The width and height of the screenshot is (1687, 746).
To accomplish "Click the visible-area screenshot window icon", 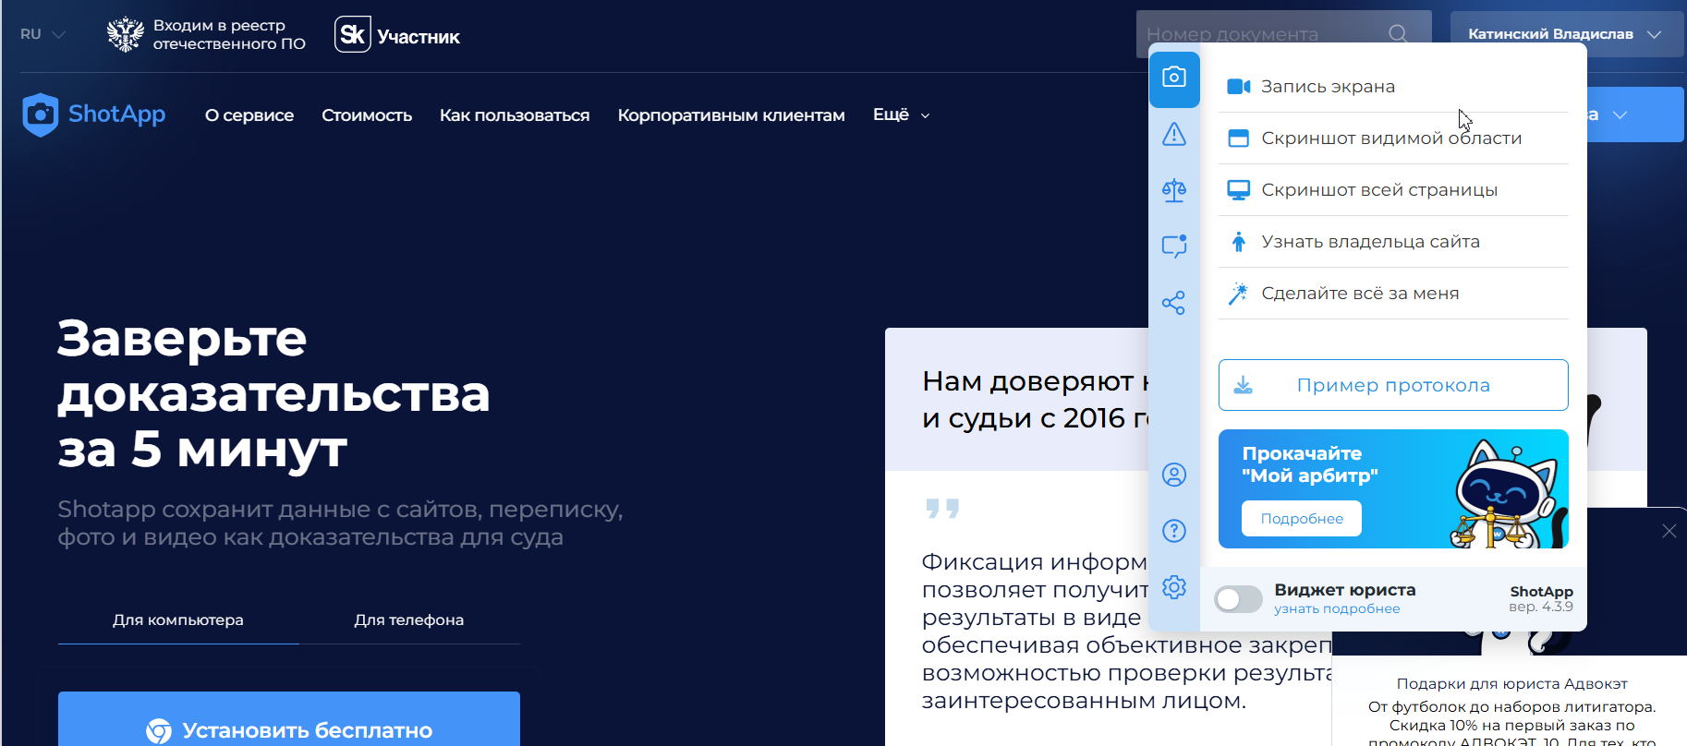I will (x=1238, y=138).
